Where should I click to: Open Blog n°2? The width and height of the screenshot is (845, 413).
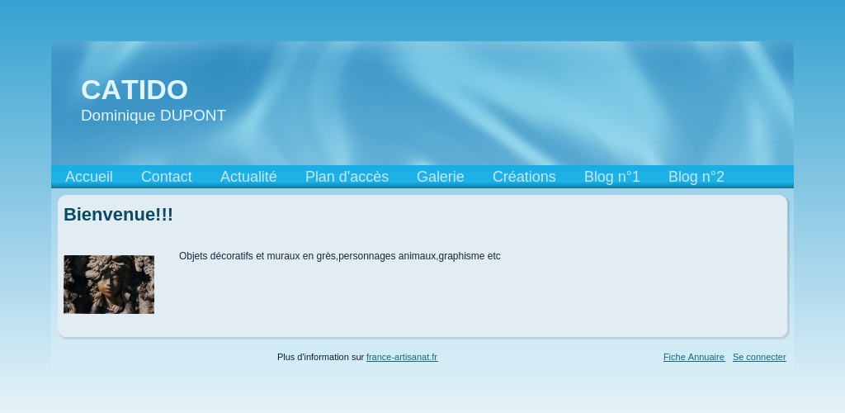[696, 177]
